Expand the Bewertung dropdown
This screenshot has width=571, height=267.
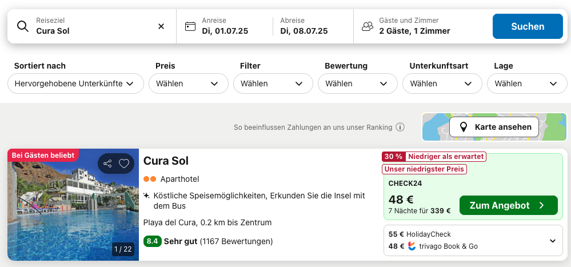tap(358, 83)
